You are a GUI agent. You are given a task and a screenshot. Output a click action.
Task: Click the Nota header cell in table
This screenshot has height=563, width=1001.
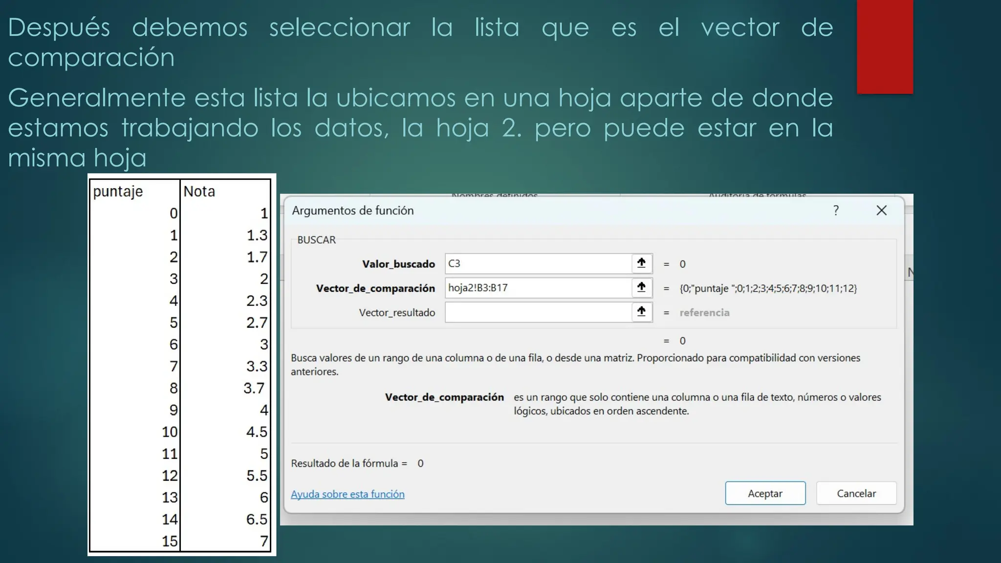pyautogui.click(x=225, y=191)
